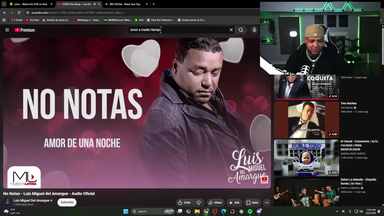384x216 pixels.
Task: Click the Windows taskbar Search box
Action: click(153, 211)
